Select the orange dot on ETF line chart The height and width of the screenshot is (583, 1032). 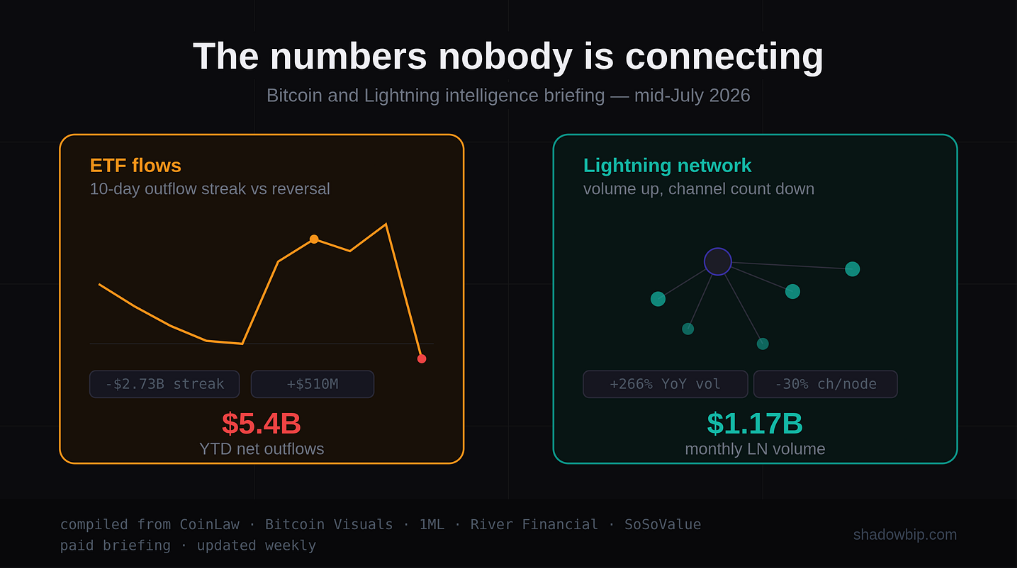click(x=314, y=239)
